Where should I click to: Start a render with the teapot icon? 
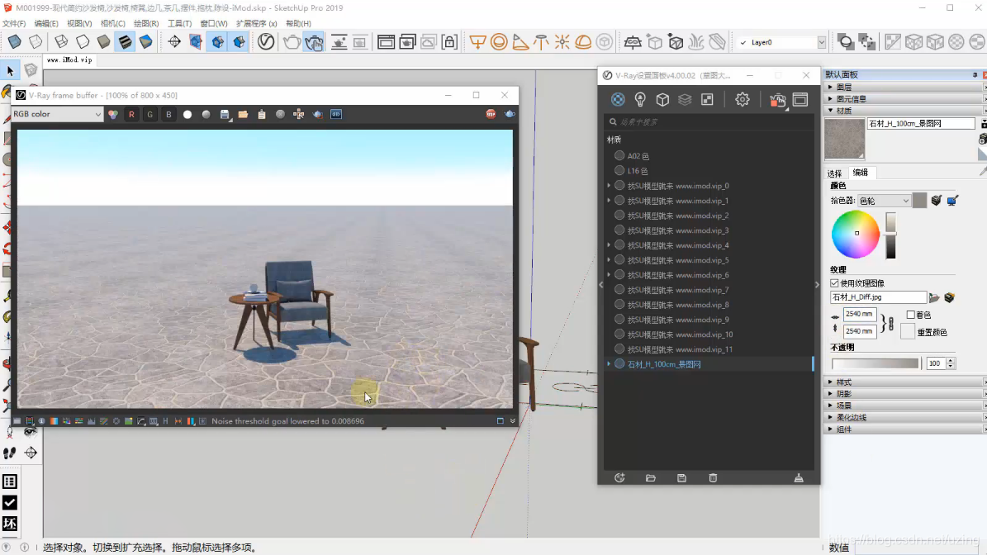coord(292,42)
